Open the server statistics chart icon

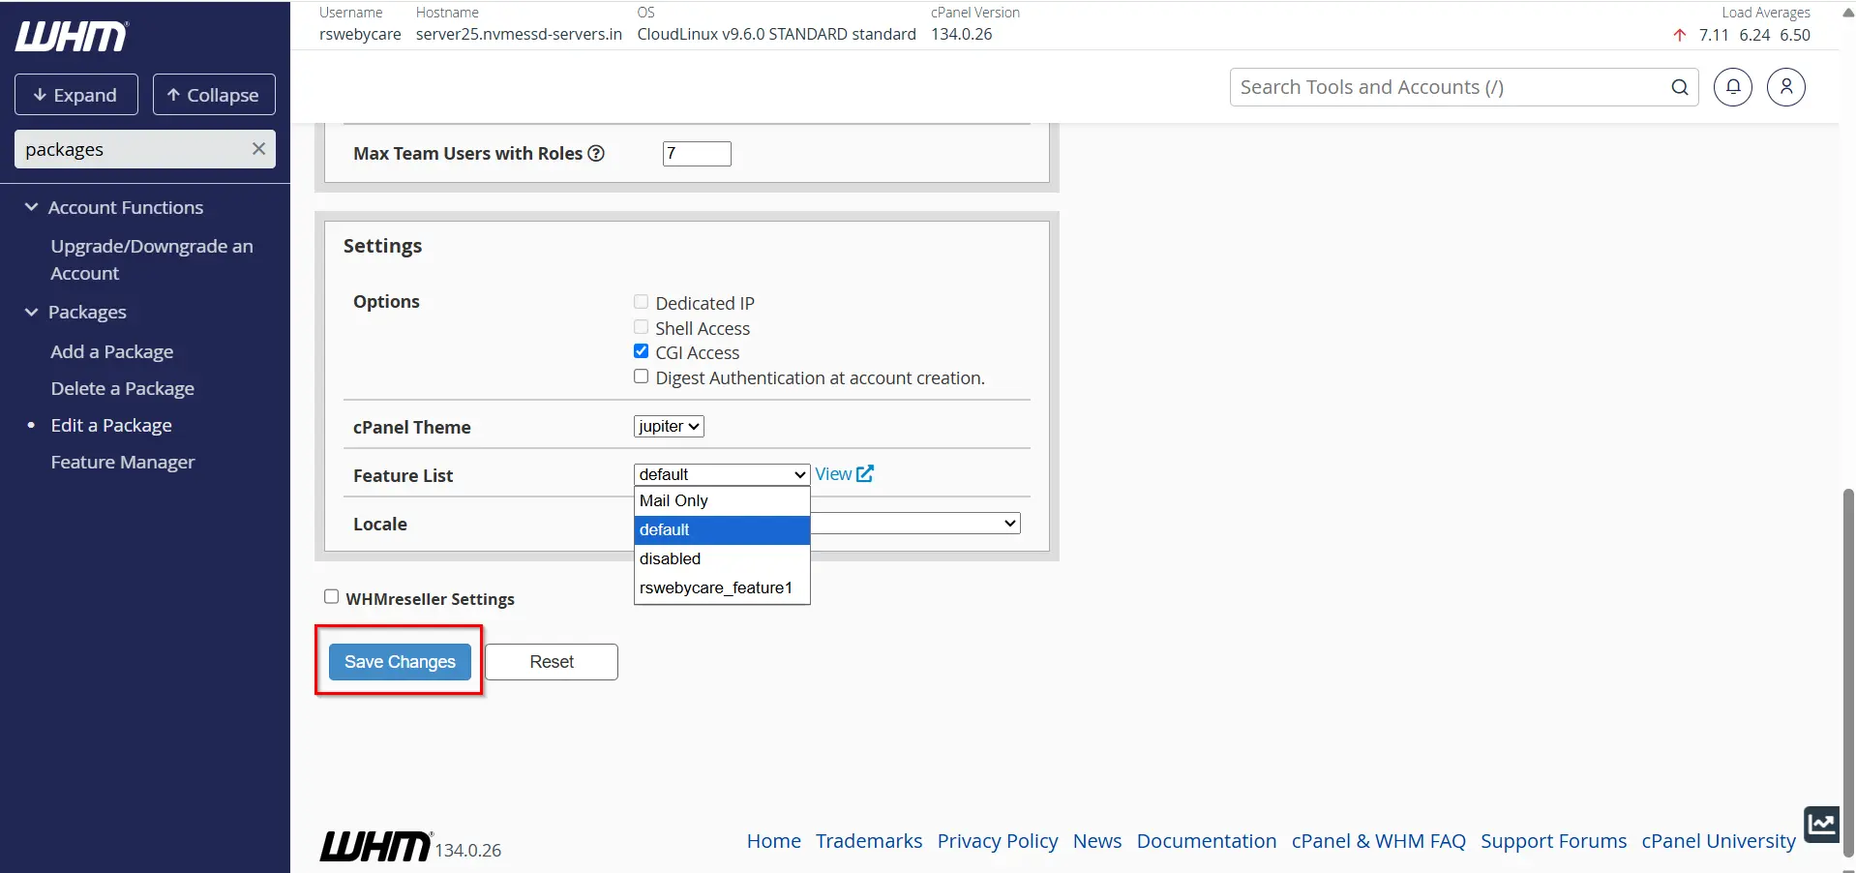click(x=1821, y=825)
